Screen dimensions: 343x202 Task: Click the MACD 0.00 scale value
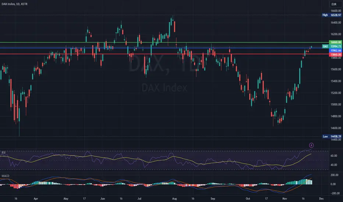[333, 184]
